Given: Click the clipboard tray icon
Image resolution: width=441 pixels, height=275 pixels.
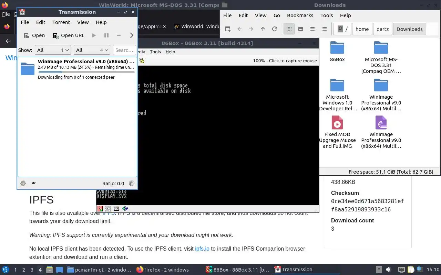Looking at the screenshot, I should (x=411, y=270).
